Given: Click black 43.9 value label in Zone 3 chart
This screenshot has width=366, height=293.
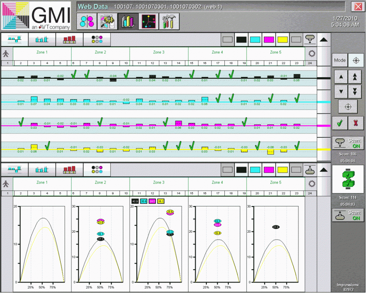Looking at the screenshot, I should (135, 201).
